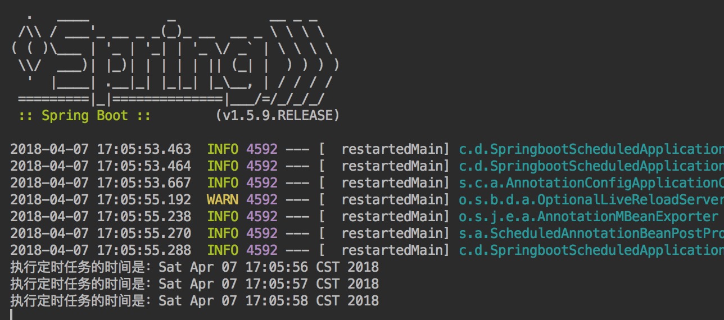Click the (v1.5.9.RELEASE) version text
This screenshot has height=320, width=724.
click(x=278, y=116)
